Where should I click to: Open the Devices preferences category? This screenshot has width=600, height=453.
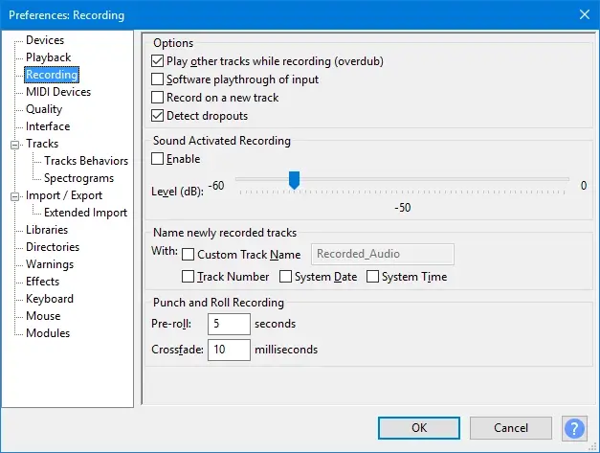[x=45, y=40]
